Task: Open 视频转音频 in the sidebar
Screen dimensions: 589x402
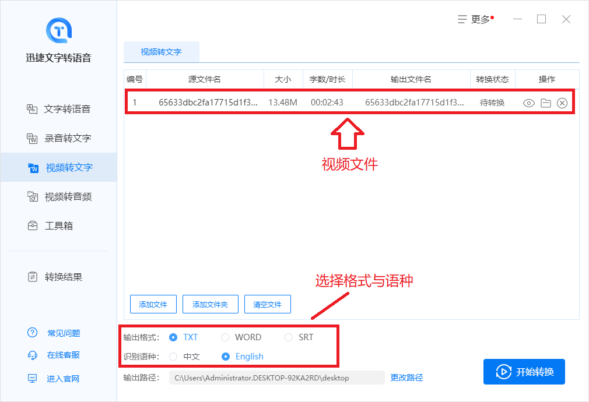Action: (58, 197)
